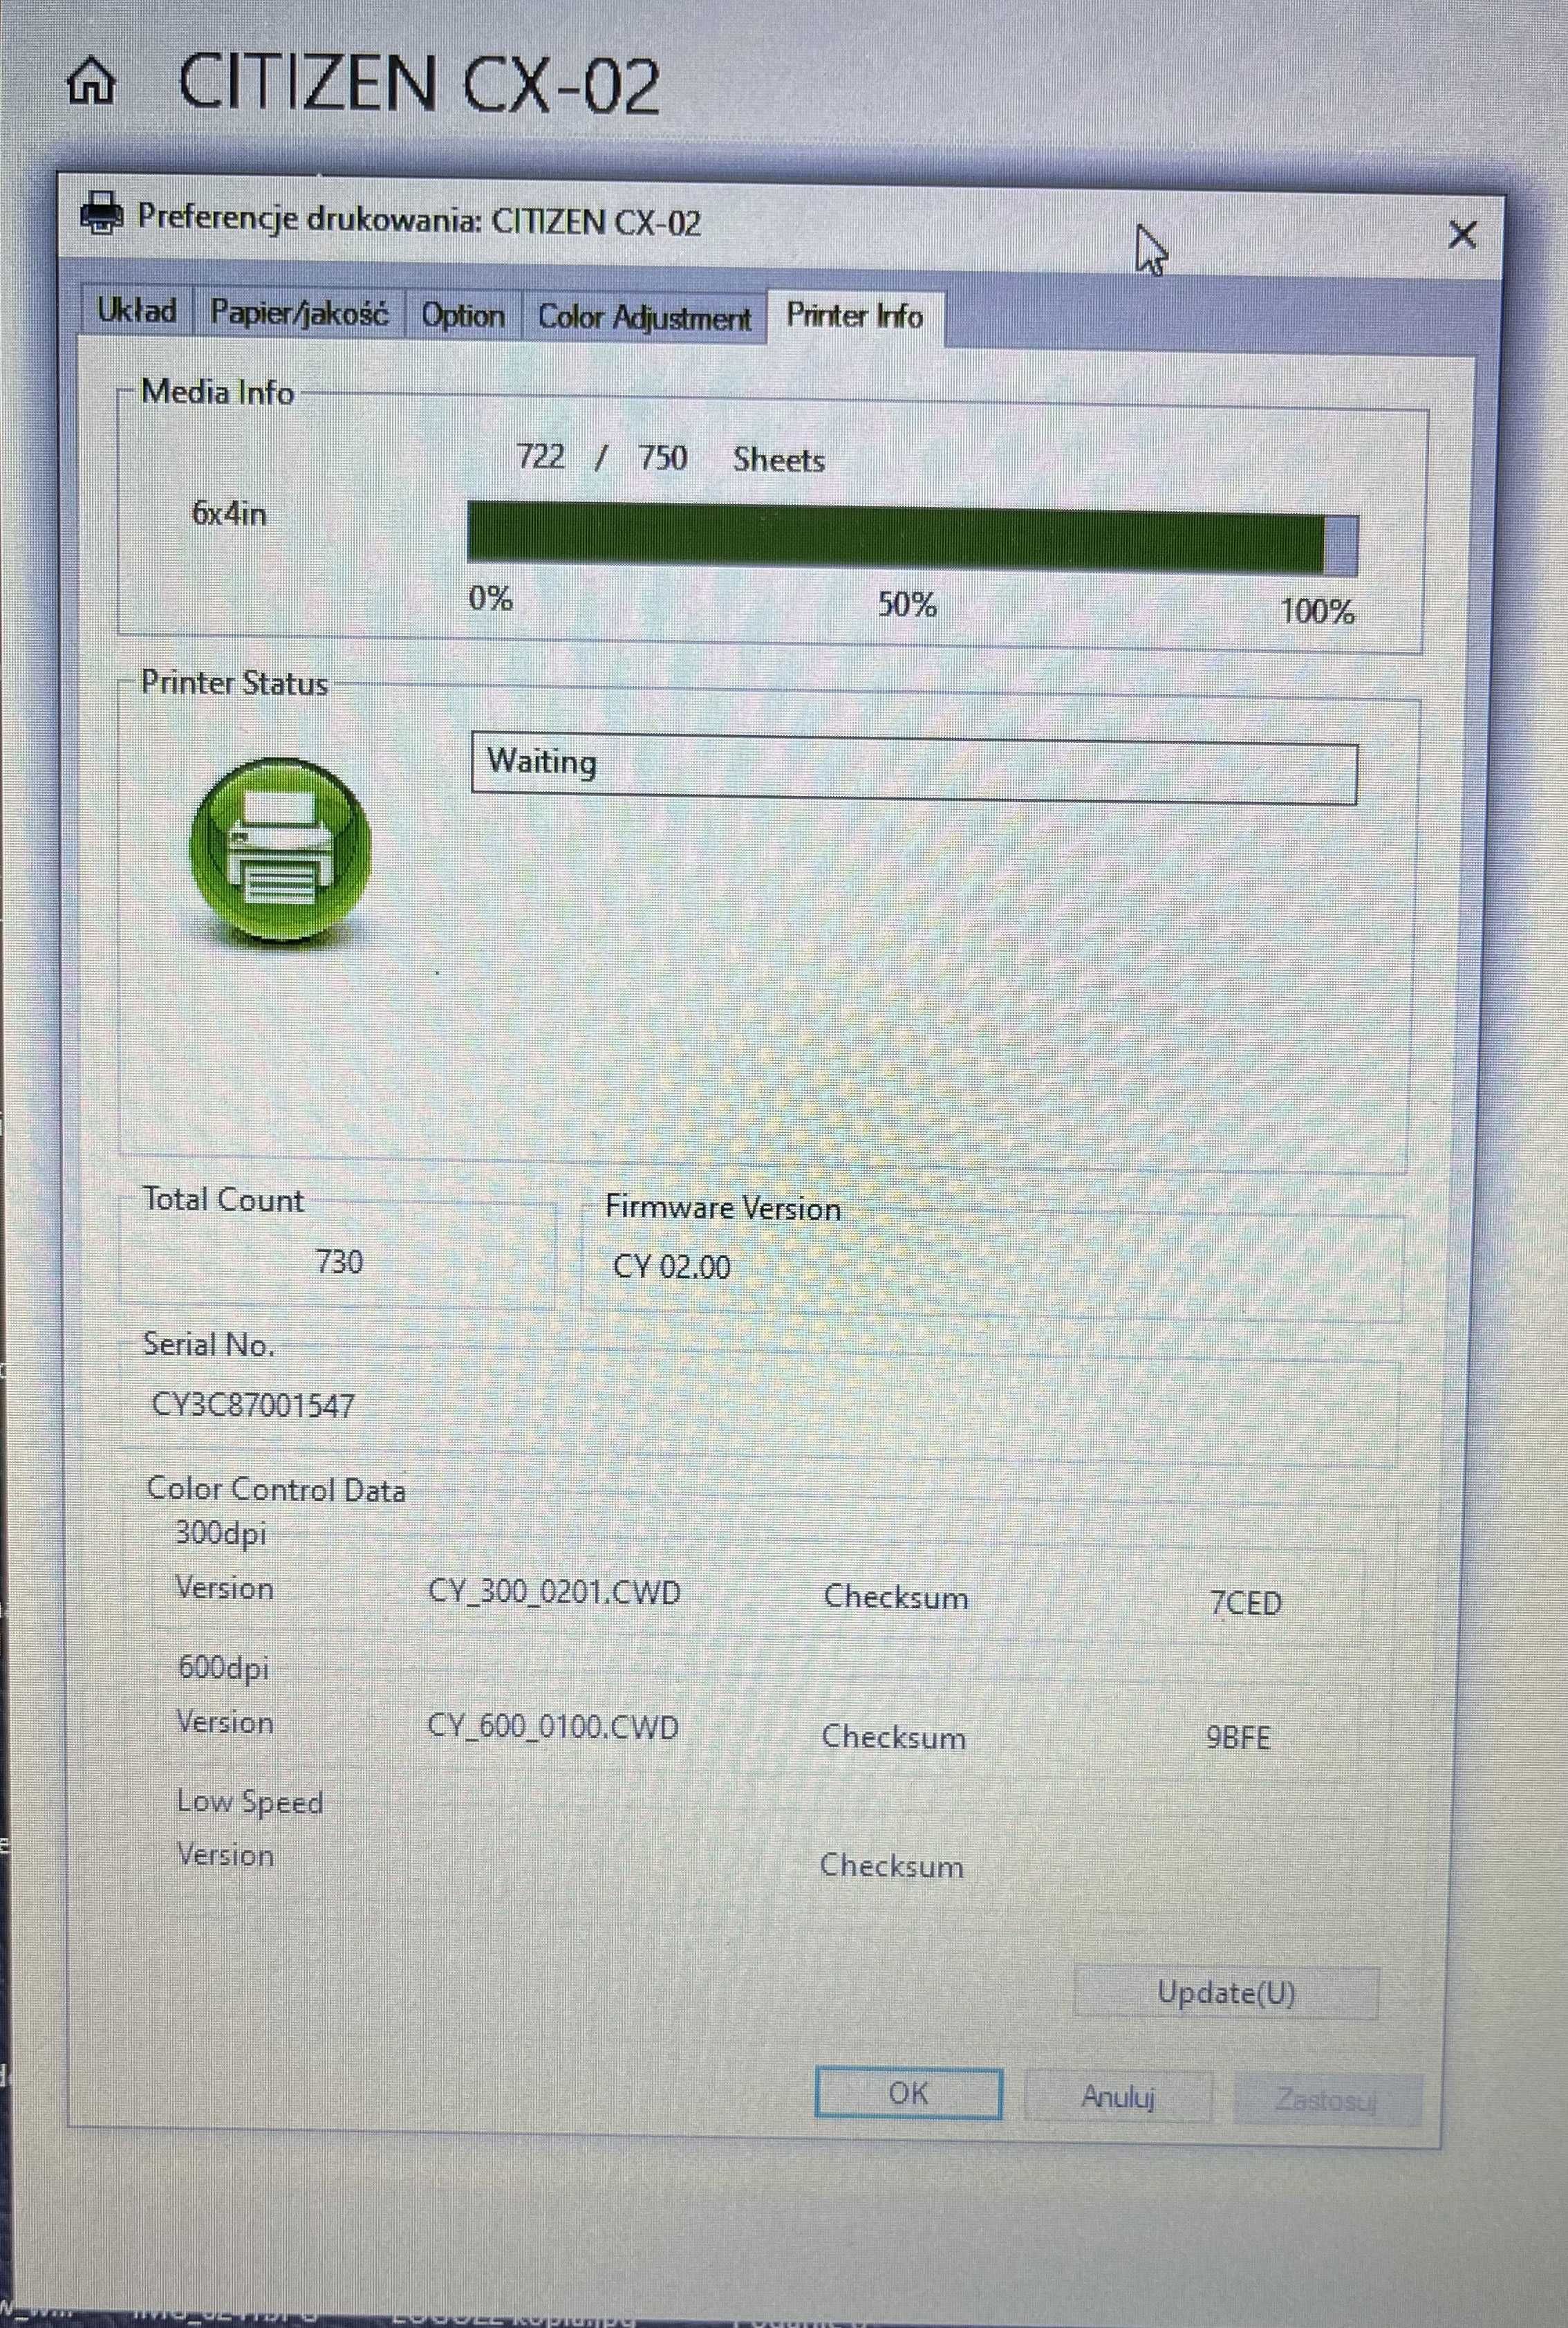This screenshot has width=1568, height=2328.
Task: Cancel with the Anuluj button
Action: (1118, 2096)
